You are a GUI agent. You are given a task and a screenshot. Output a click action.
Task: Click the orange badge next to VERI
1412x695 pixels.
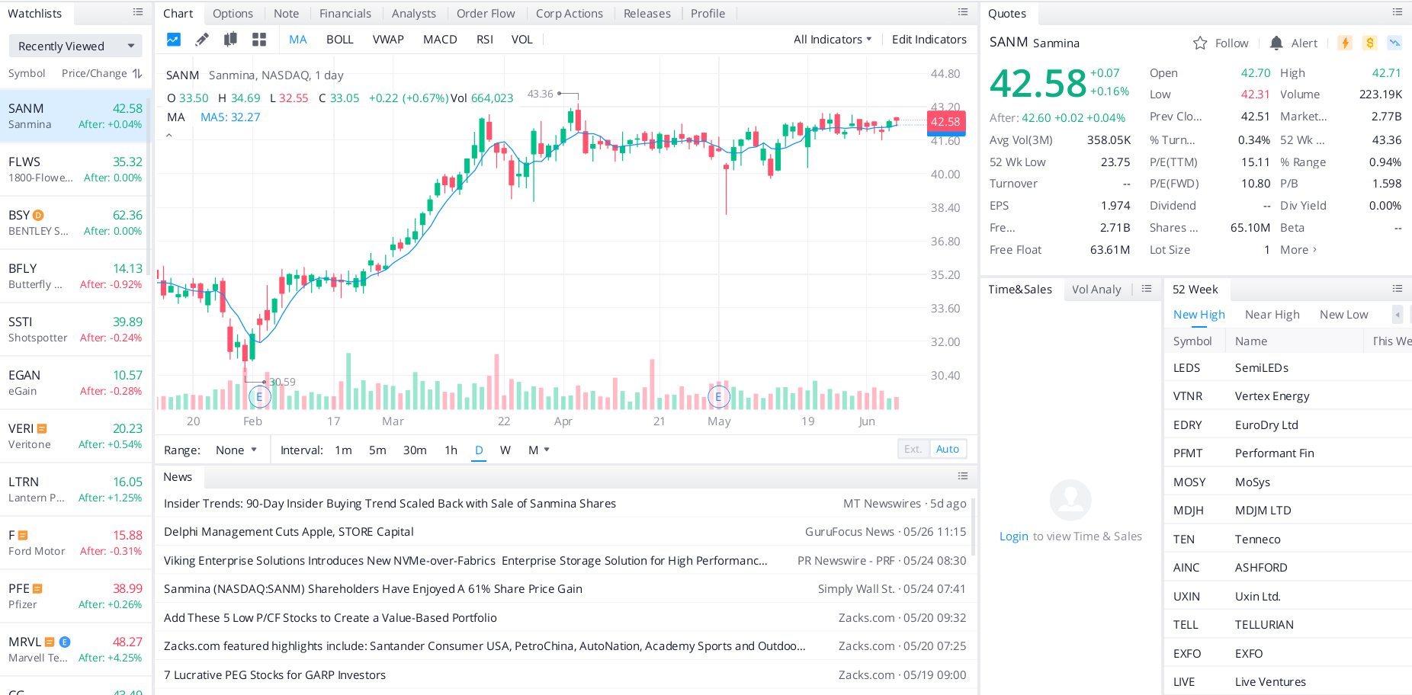(x=42, y=429)
